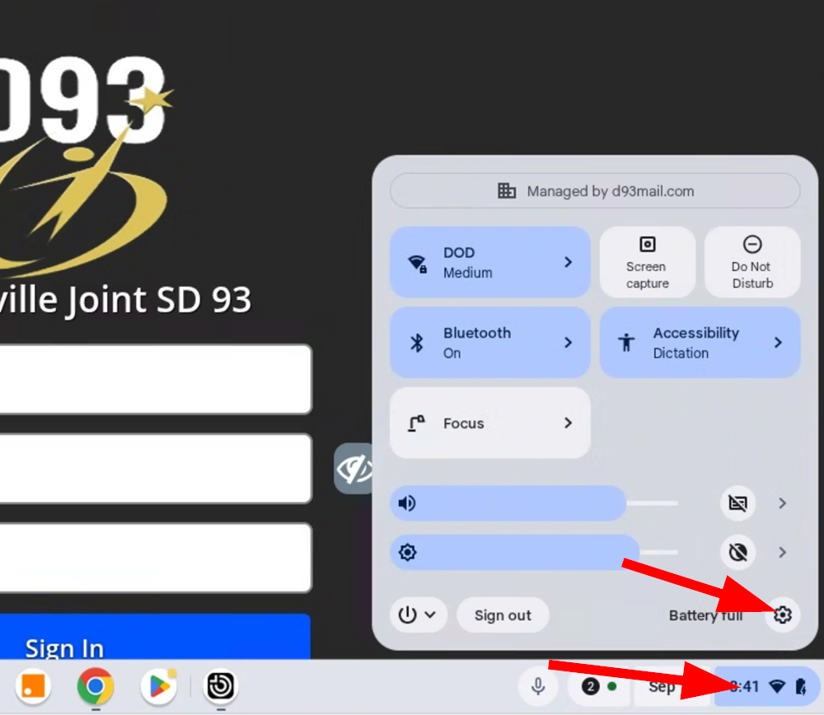This screenshot has height=715, width=824.
Task: Open the orange app icon on shelf
Action: pos(34,686)
